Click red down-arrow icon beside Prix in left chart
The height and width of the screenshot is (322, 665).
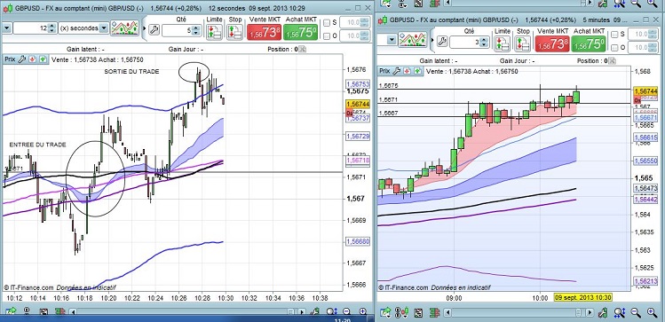tap(33, 59)
